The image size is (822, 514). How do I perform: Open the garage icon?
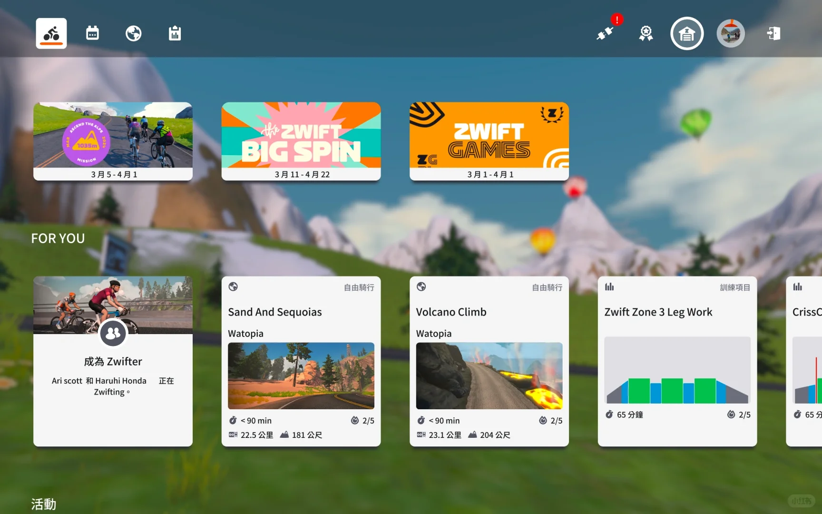point(687,33)
